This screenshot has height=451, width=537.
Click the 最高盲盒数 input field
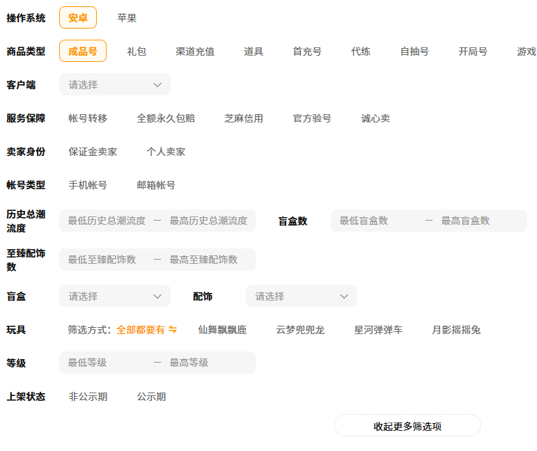click(x=478, y=221)
